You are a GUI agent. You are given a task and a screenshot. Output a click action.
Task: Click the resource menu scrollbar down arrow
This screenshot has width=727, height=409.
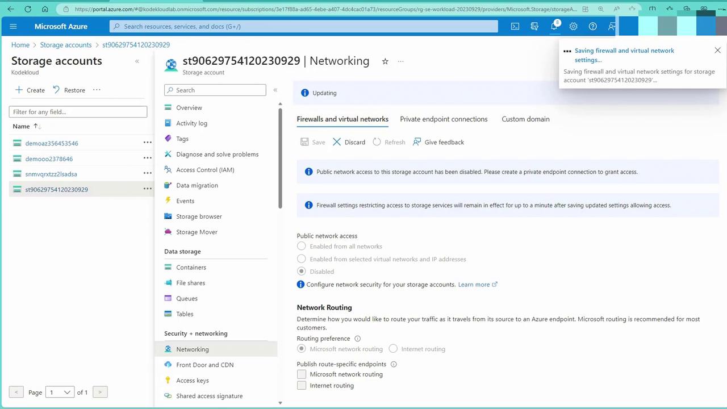[x=280, y=403]
